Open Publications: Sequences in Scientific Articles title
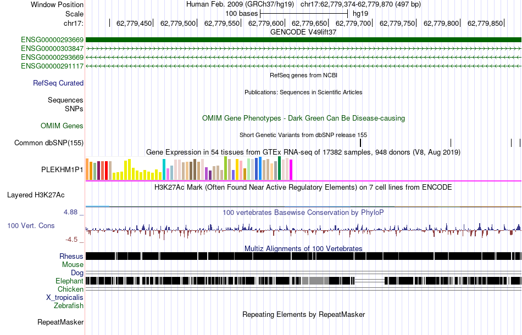Viewport: 522px width, 335px height. pos(303,93)
